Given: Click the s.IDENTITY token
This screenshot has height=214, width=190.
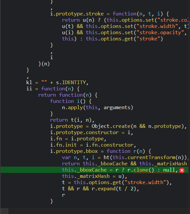Looking at the screenshot, I should click(71, 83).
